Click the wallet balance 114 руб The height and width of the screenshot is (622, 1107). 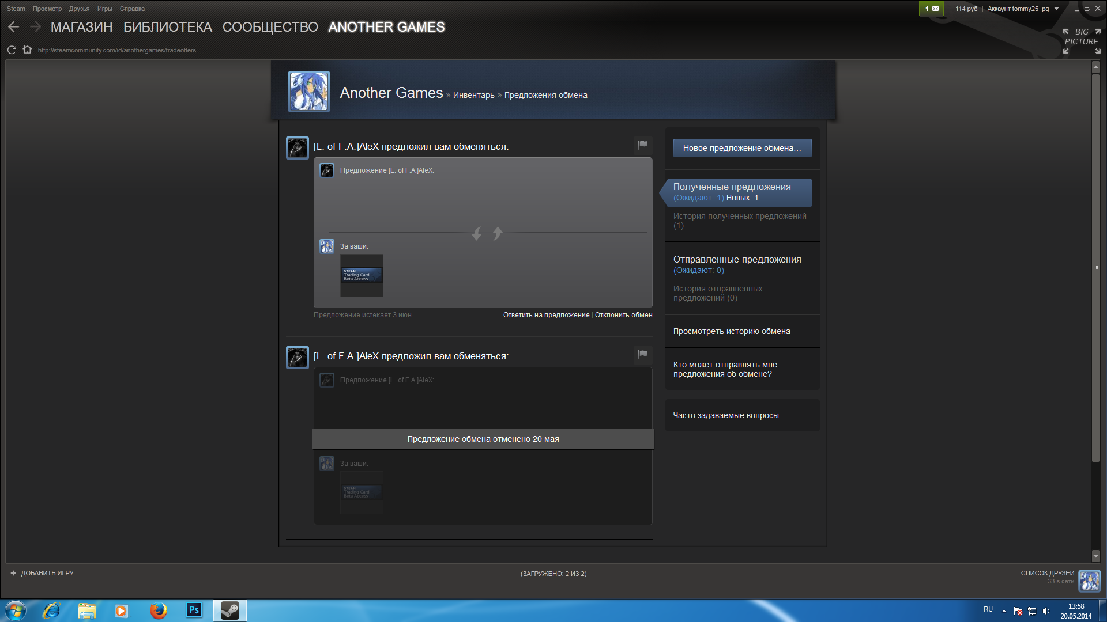click(x=966, y=9)
